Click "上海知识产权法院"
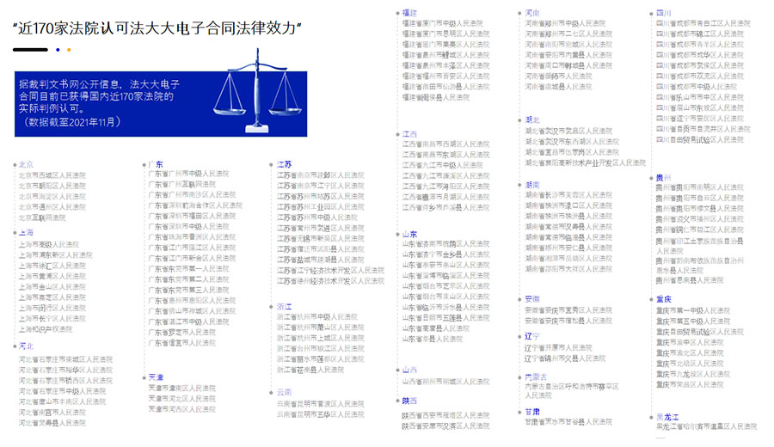 coord(46,329)
